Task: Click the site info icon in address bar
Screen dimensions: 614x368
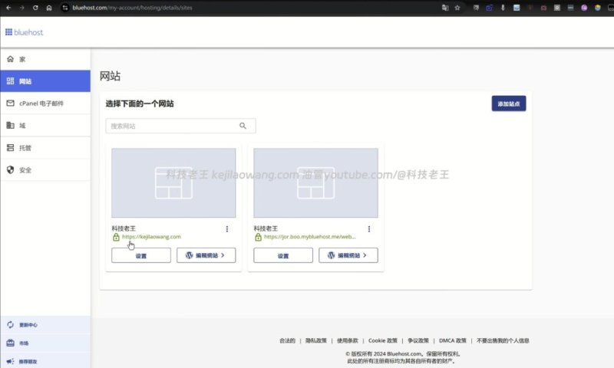Action: click(x=65, y=8)
